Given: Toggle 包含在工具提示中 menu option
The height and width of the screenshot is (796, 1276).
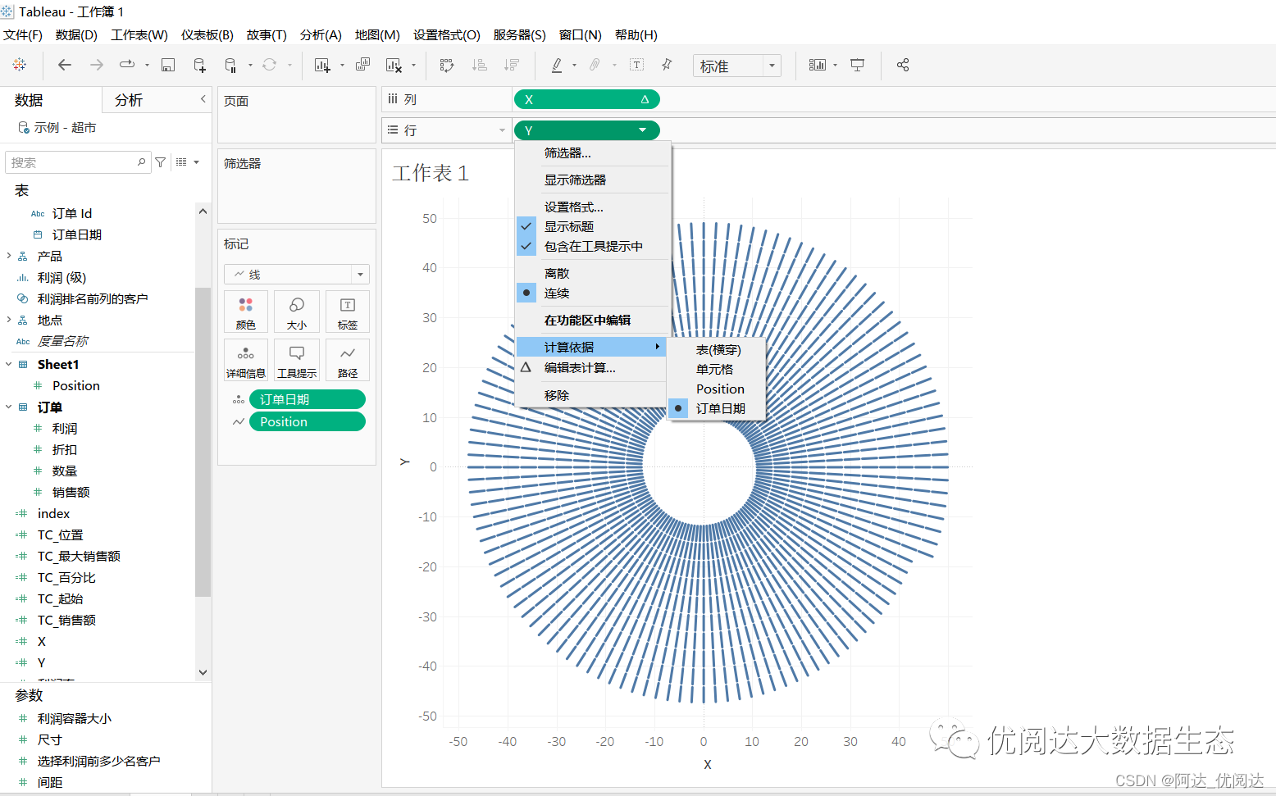Looking at the screenshot, I should [593, 246].
